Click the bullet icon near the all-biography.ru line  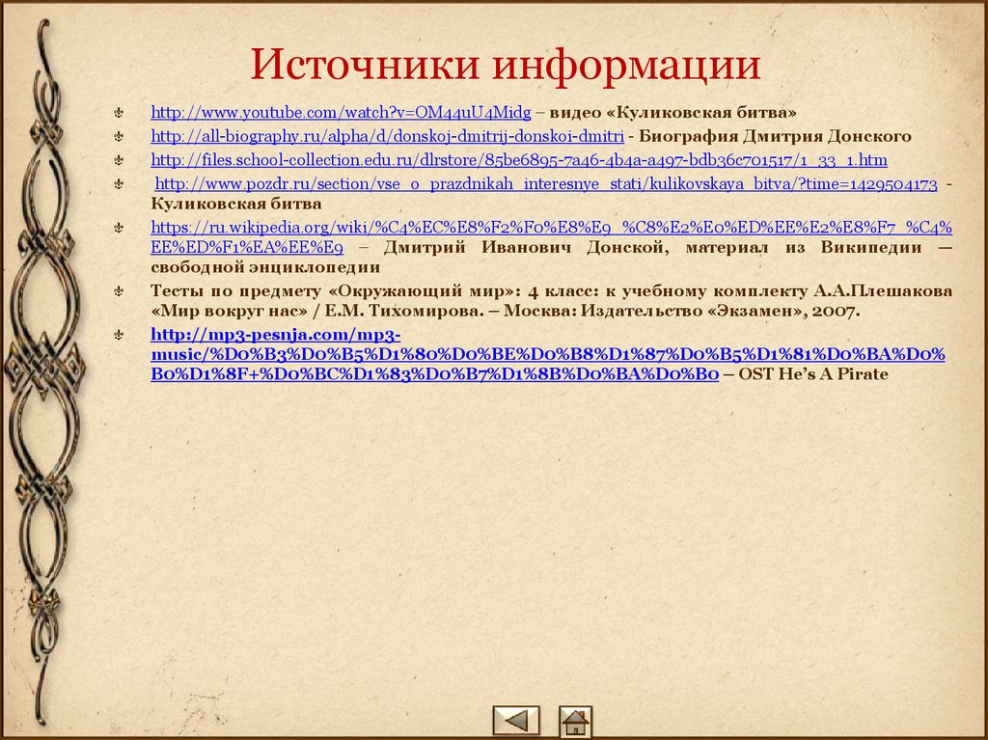[118, 135]
